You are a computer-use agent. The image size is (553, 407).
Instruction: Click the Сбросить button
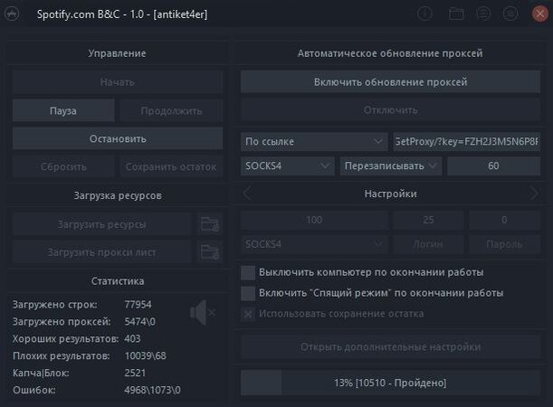coord(63,166)
